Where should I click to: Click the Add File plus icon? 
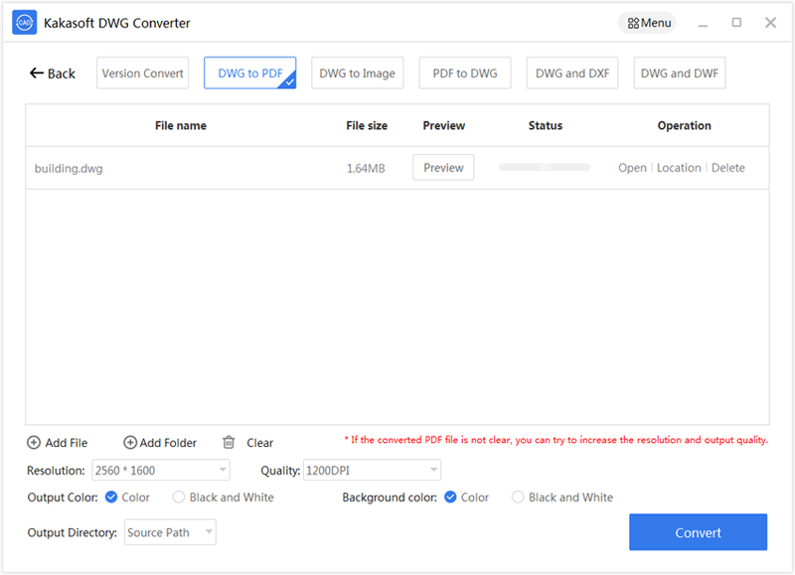34,443
